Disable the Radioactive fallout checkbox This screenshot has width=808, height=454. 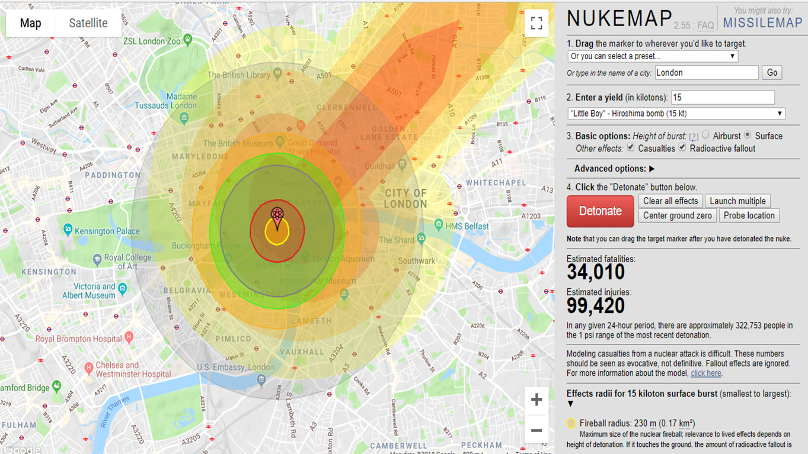pyautogui.click(x=682, y=147)
